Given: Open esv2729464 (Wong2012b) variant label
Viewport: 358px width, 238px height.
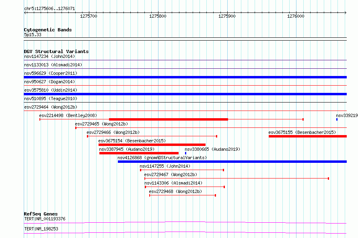Looking at the screenshot, I should tap(51, 107).
